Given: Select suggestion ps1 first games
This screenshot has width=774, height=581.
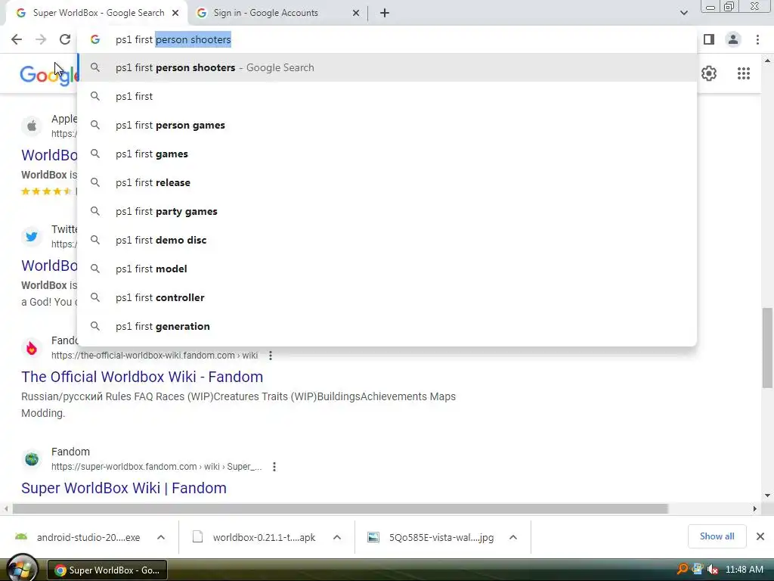Looking at the screenshot, I should point(387,154).
